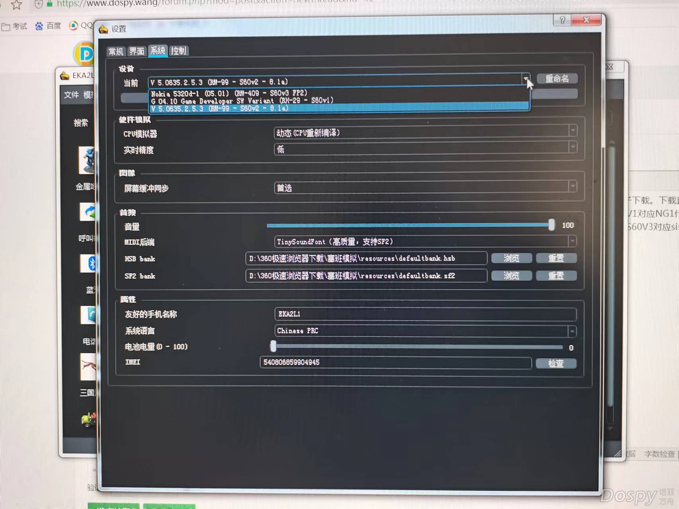Click the HSB bank path field
The width and height of the screenshot is (679, 509).
tap(366, 258)
